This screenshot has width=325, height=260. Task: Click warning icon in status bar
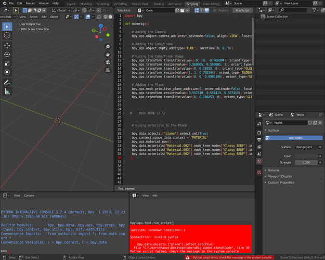188,257
